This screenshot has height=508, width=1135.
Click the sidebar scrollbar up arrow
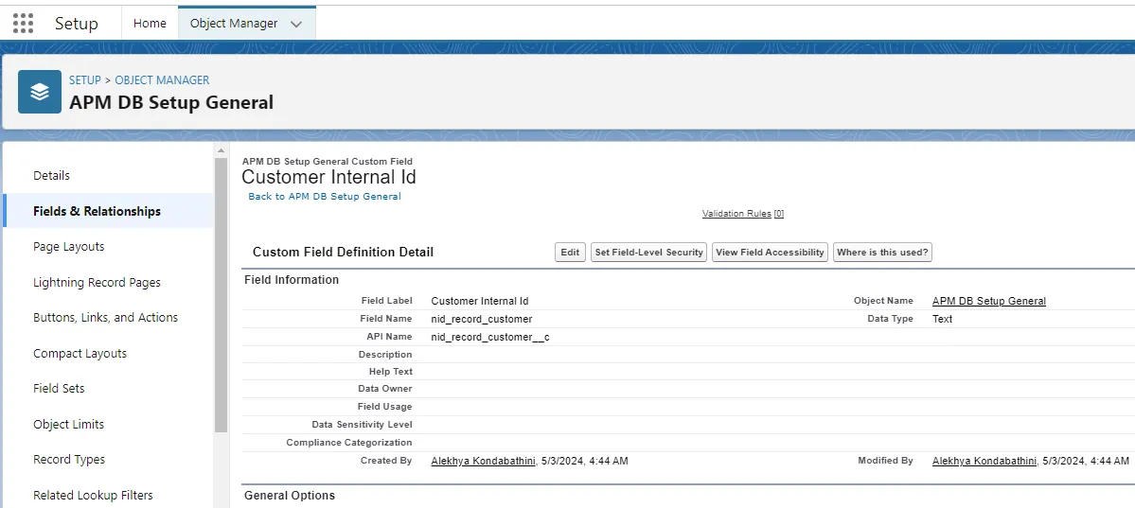coord(222,149)
